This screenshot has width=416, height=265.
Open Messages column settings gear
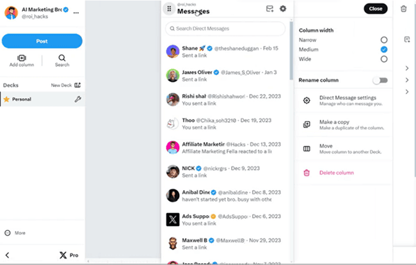(x=283, y=9)
